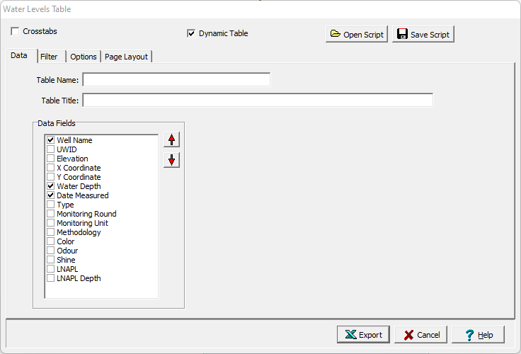521x354 pixels.
Task: Export the water levels table
Action: coord(363,335)
